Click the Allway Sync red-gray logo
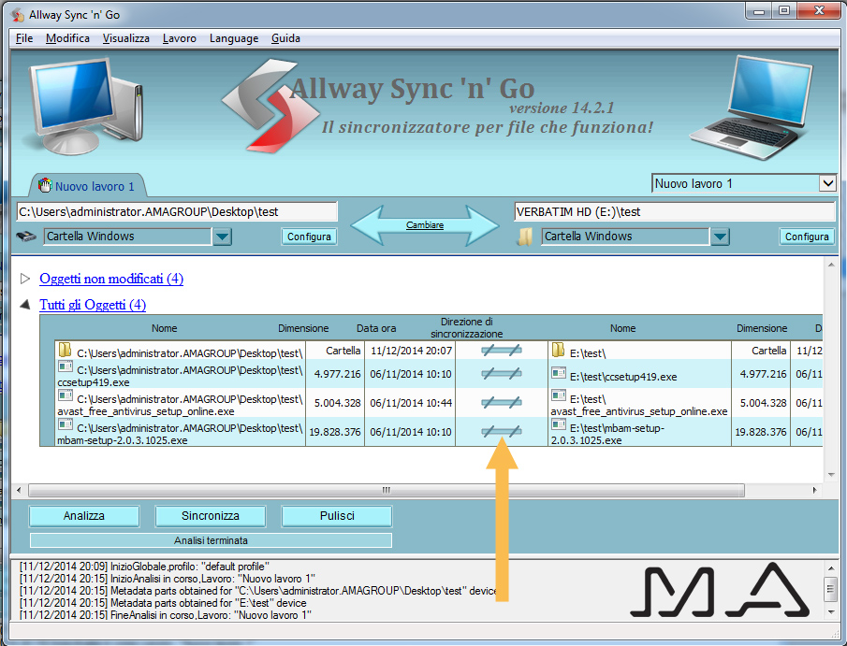 coord(270,106)
